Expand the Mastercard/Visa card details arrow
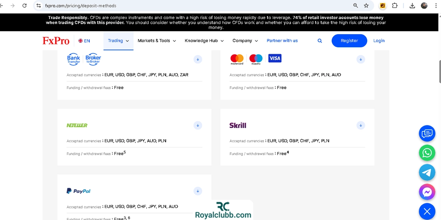The height and width of the screenshot is (220, 441). coord(361,59)
